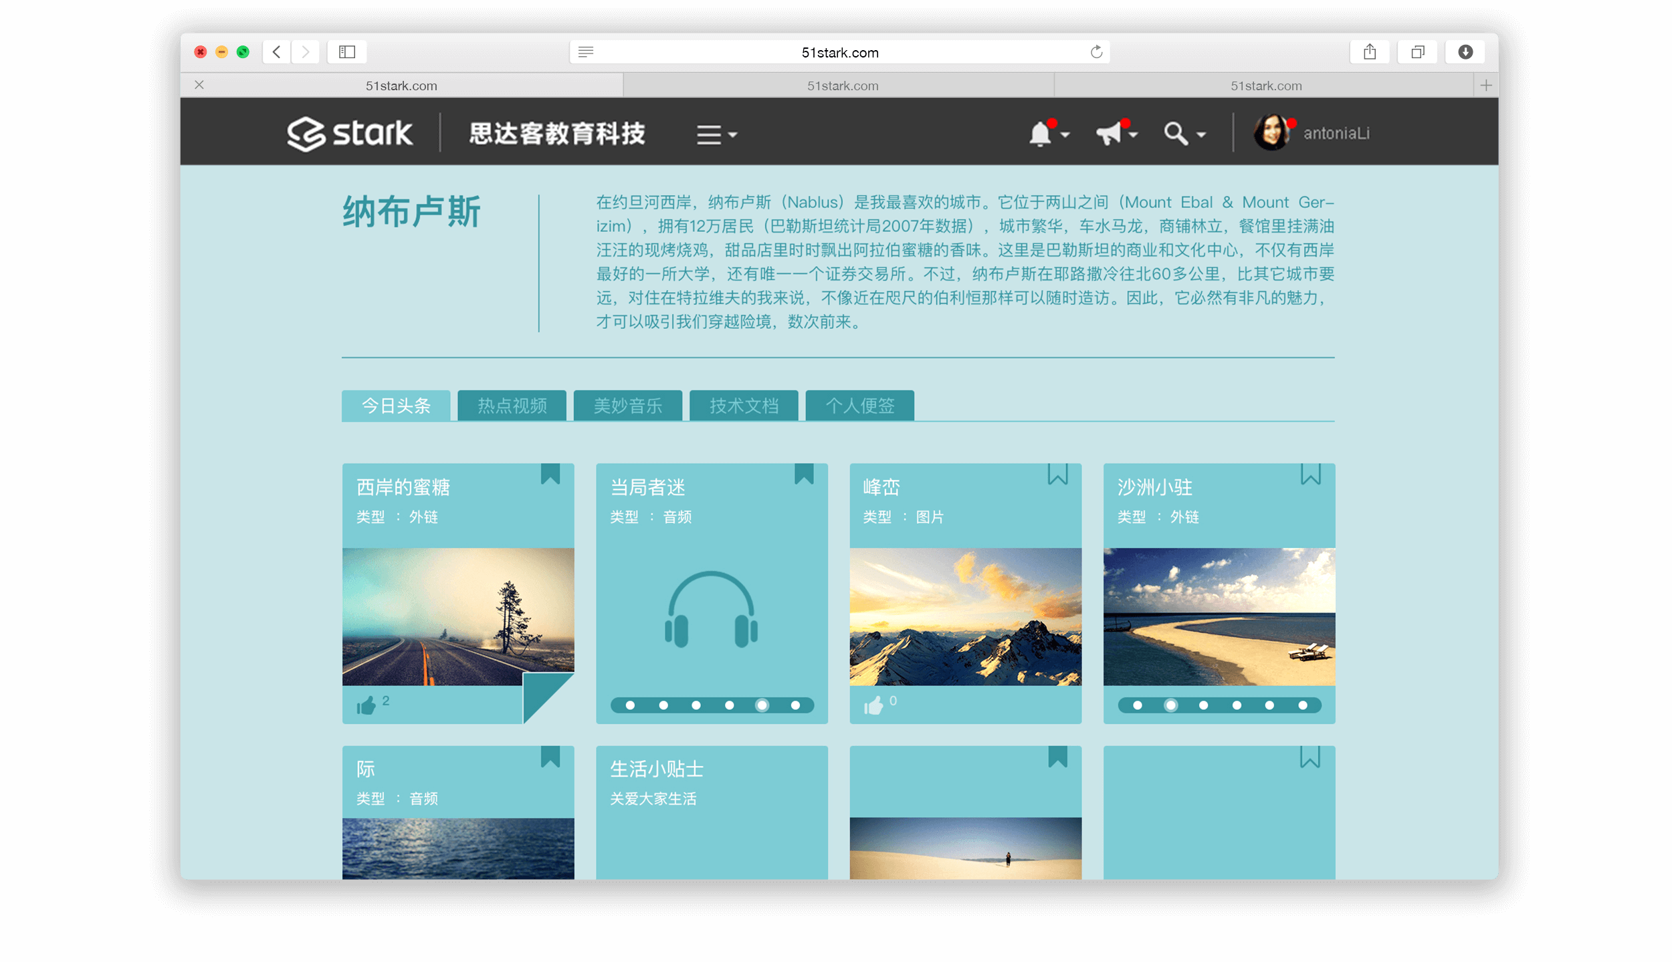The width and height of the screenshot is (1672, 962).
Task: Open the Safari share button
Action: [x=1369, y=51]
